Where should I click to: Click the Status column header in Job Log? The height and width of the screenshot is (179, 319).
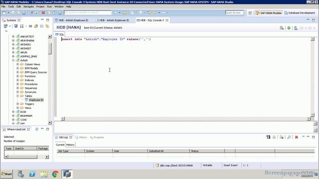(x=207, y=151)
